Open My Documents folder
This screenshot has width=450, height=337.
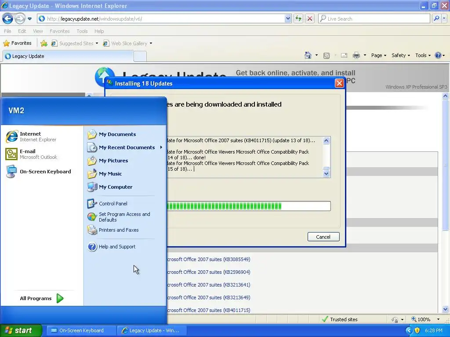[111, 134]
